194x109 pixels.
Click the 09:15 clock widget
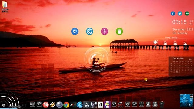[x=179, y=22]
